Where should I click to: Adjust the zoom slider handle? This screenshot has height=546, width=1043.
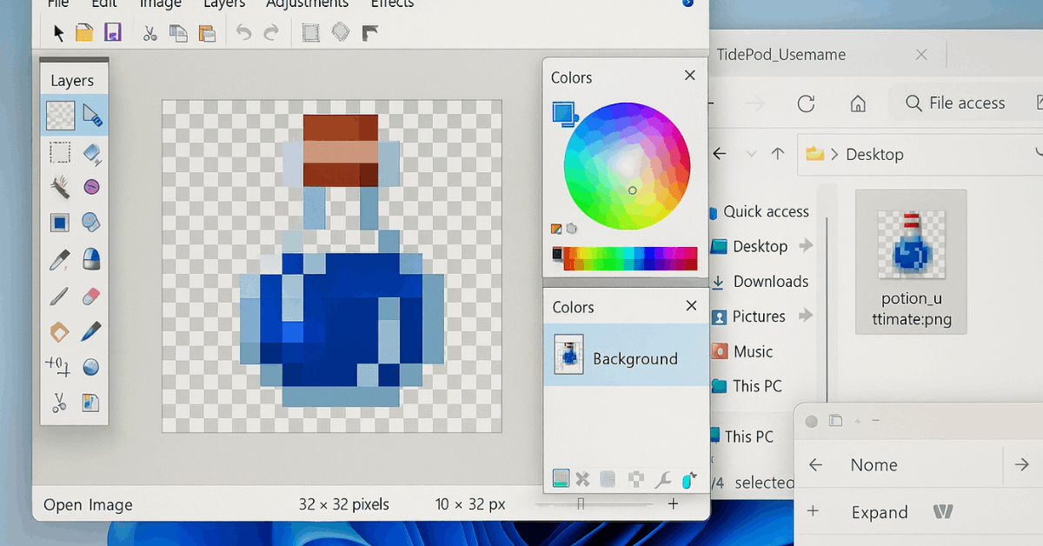click(581, 503)
